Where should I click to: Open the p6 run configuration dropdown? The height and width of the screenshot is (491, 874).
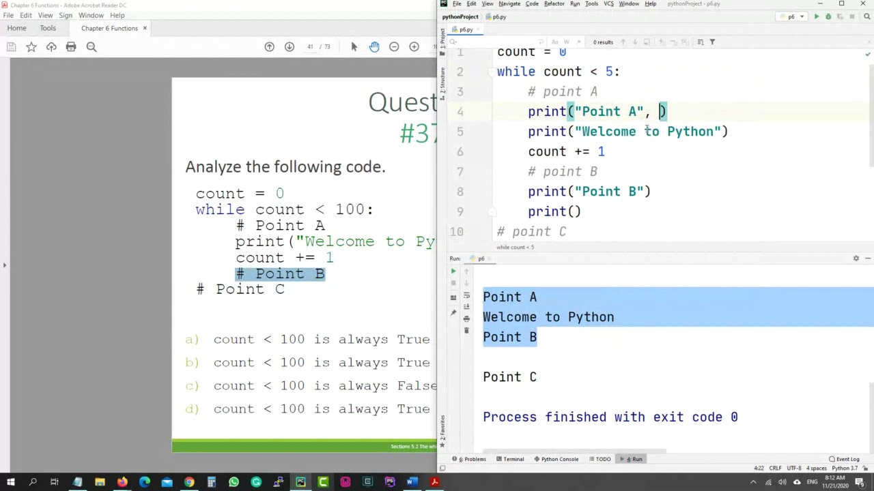[793, 16]
